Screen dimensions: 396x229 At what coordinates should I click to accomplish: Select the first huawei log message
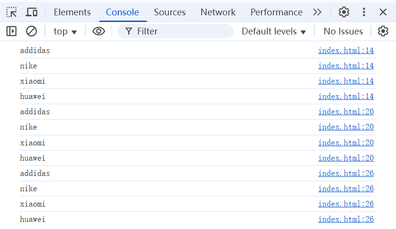coord(32,97)
